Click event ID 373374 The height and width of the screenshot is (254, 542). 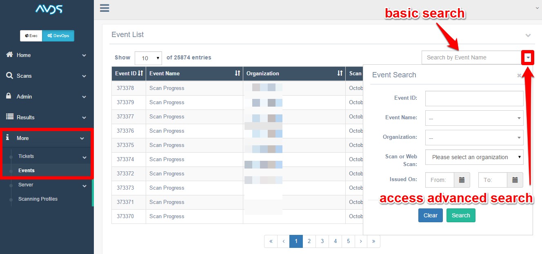125,159
